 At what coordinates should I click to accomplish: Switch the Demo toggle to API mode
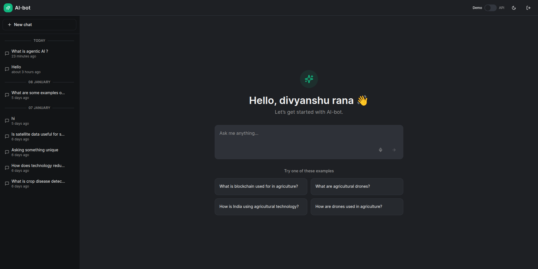click(x=490, y=8)
